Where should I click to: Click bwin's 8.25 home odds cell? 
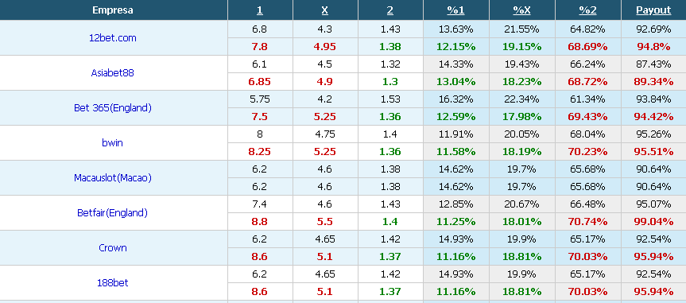(260, 151)
